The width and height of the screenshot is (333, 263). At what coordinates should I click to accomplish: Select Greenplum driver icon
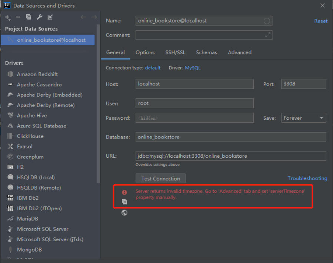(x=10, y=157)
